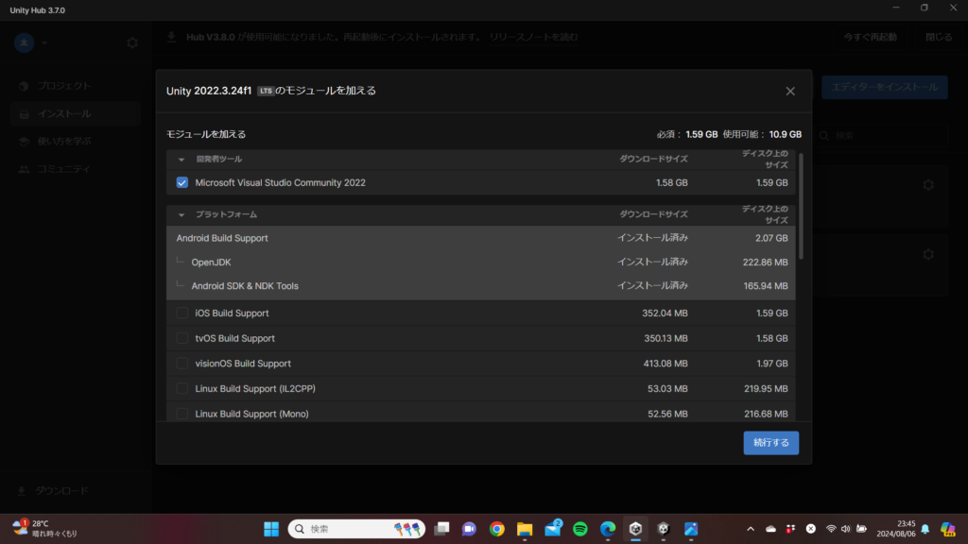Check Linux Build Support (Mono)

(182, 414)
